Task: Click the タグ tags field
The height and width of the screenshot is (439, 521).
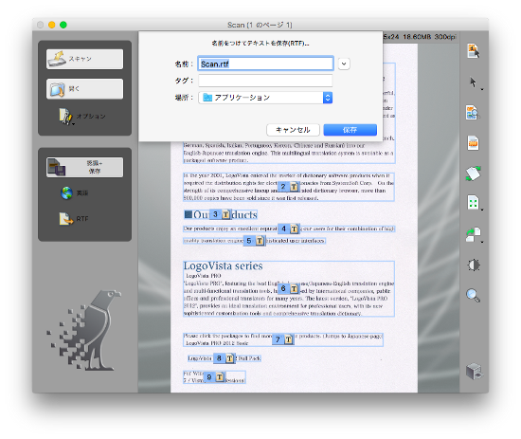Action: (265, 81)
